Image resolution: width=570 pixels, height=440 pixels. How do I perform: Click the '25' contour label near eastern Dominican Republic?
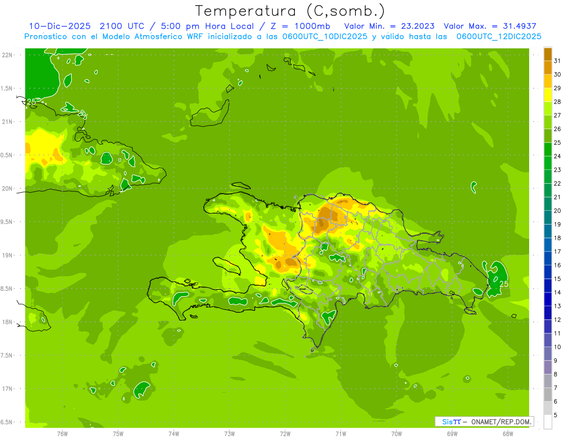[504, 284]
